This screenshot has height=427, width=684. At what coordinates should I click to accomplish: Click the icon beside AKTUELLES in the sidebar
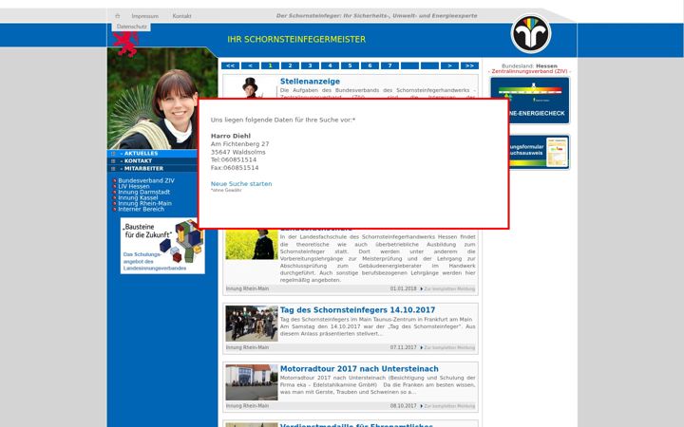click(x=113, y=154)
